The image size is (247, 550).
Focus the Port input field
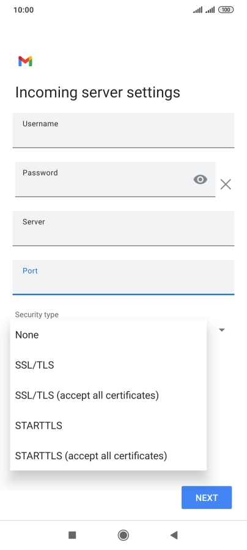coord(123,277)
